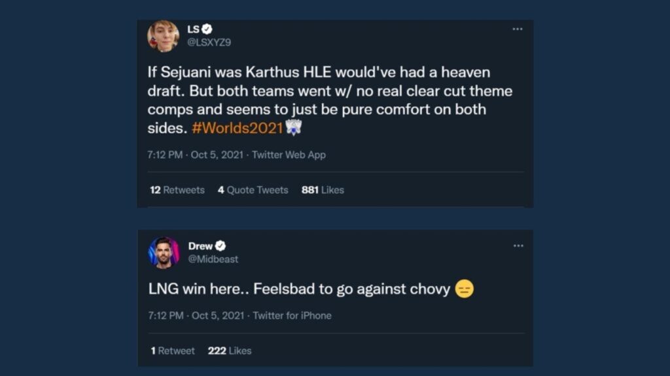
Task: Click the display name LS
Action: (193, 29)
